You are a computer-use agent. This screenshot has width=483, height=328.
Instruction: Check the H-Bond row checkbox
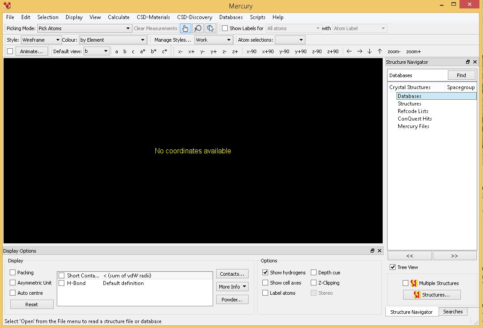coord(62,283)
